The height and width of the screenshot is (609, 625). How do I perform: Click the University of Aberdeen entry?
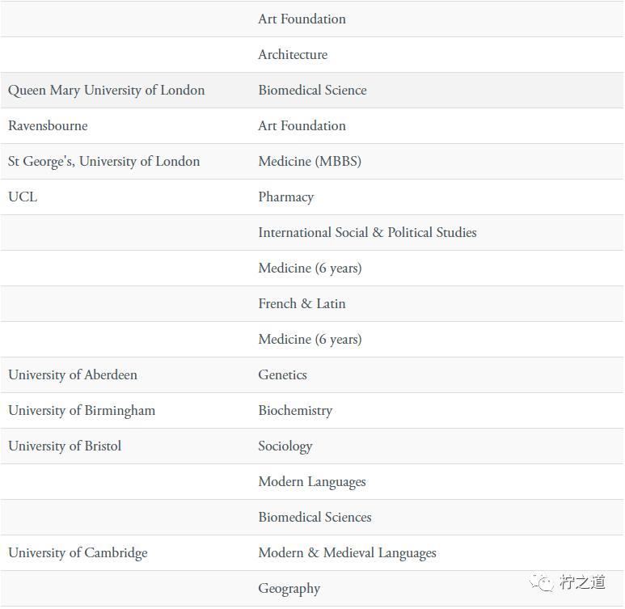tap(73, 374)
